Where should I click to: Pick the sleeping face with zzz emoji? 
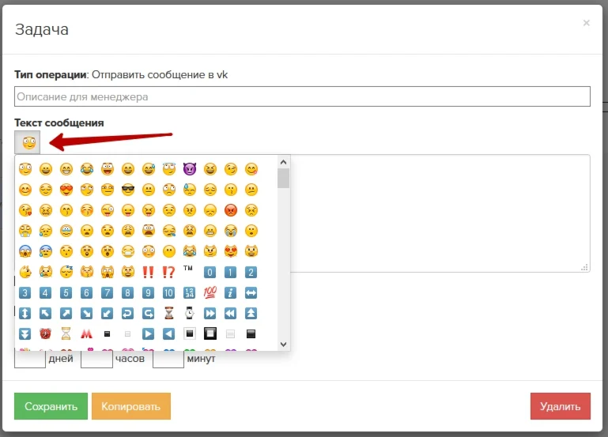[x=66, y=272]
